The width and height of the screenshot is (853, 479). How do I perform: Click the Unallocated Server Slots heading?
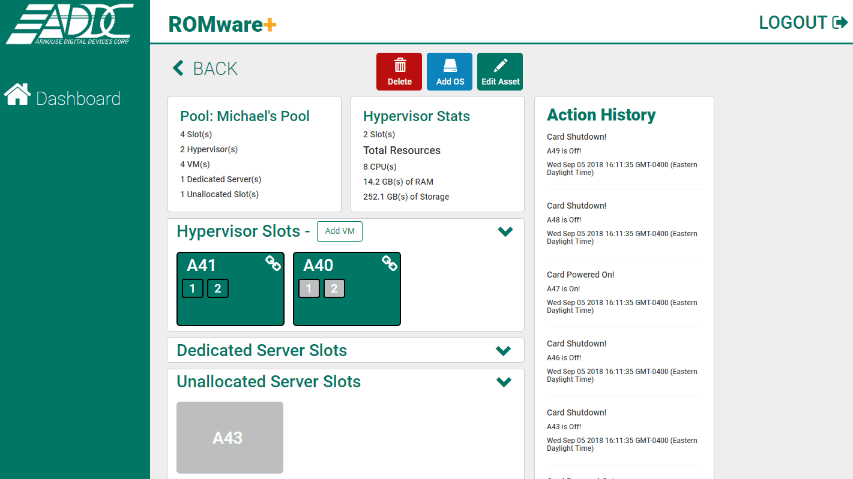click(x=268, y=382)
